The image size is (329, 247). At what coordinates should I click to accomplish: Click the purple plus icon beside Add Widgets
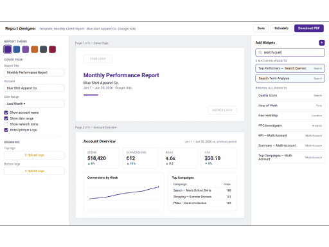pyautogui.click(x=321, y=42)
